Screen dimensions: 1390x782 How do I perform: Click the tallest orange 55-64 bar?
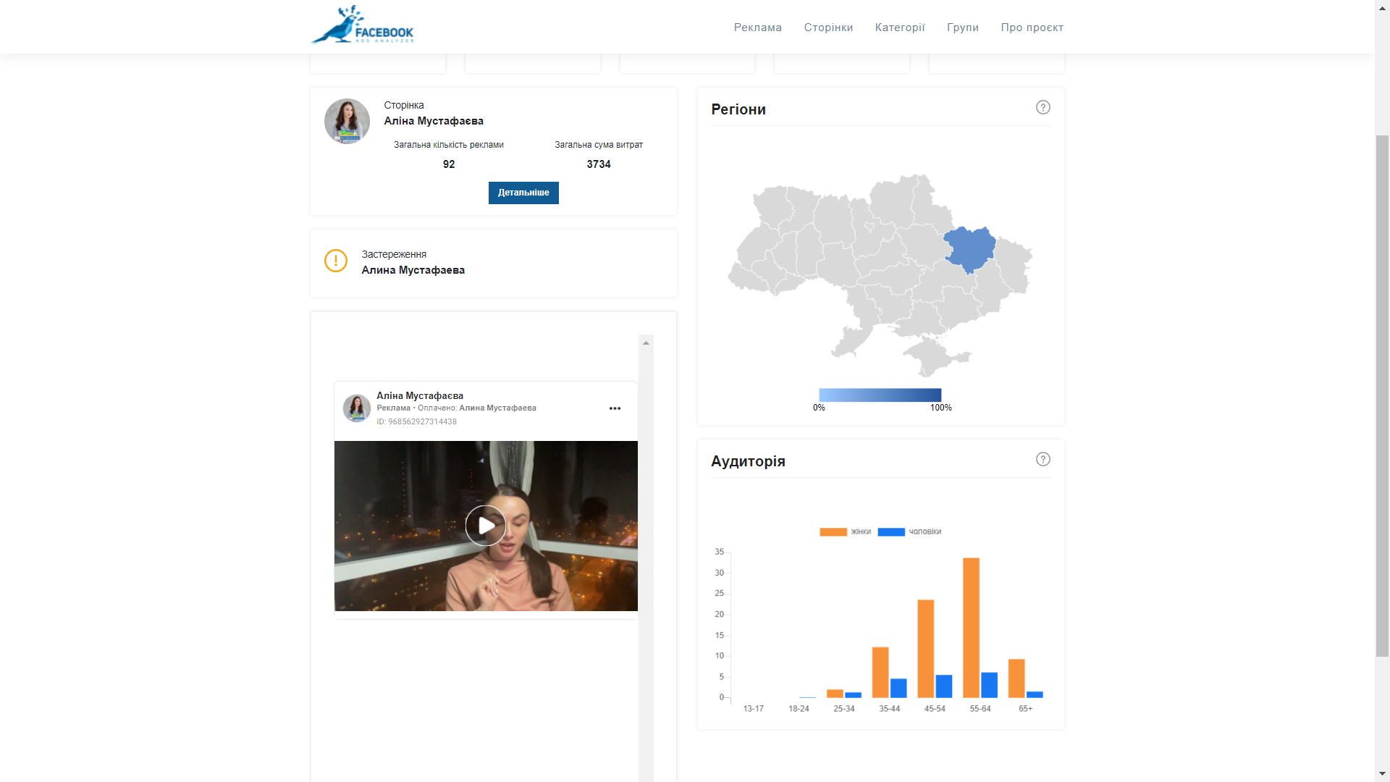click(971, 627)
